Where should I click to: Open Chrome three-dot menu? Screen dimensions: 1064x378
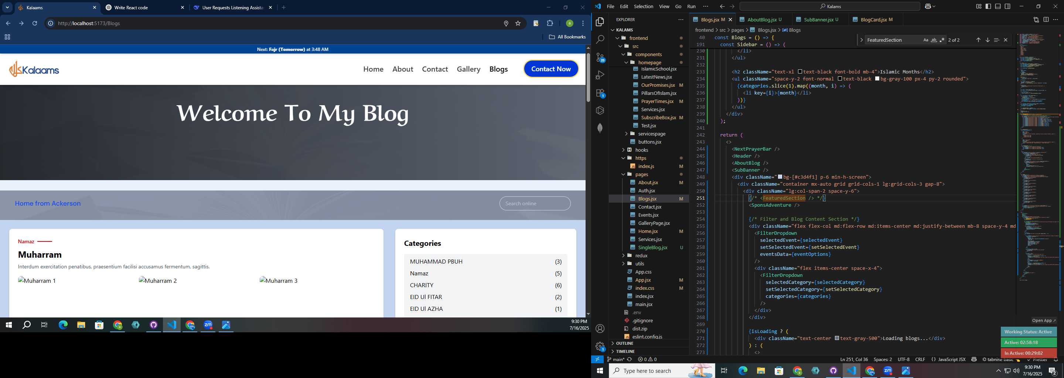[583, 24]
